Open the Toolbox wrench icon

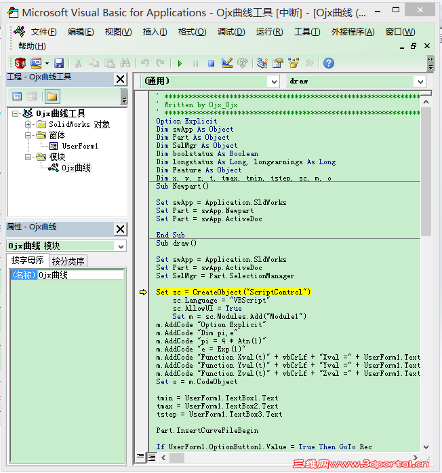pyautogui.click(x=309, y=63)
